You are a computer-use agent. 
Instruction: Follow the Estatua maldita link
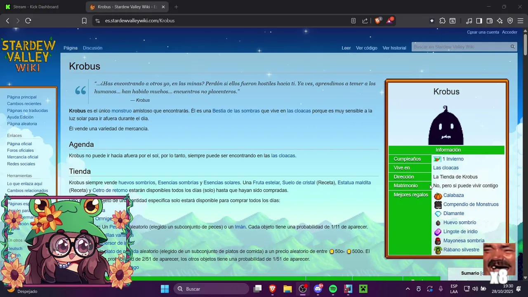pos(354,182)
